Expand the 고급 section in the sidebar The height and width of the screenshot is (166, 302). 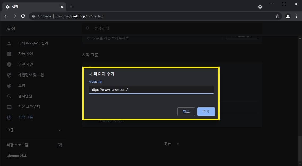pyautogui.click(x=59, y=130)
